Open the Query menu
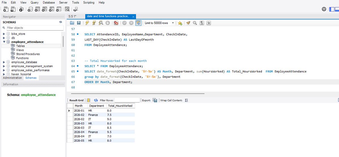339x157 pixels. [35, 3]
